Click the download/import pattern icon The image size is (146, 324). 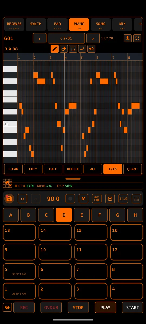pos(128,38)
